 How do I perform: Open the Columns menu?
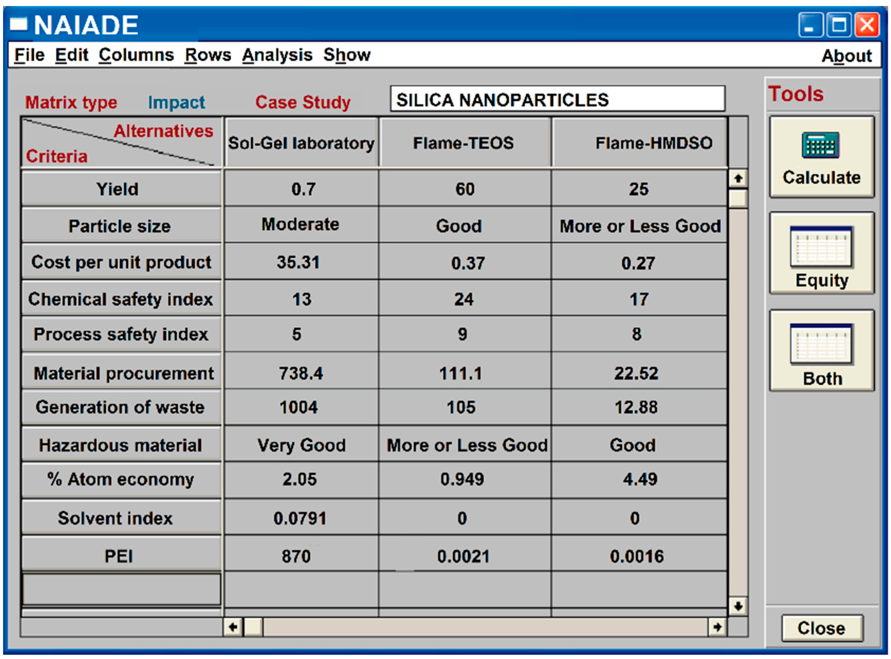136,55
